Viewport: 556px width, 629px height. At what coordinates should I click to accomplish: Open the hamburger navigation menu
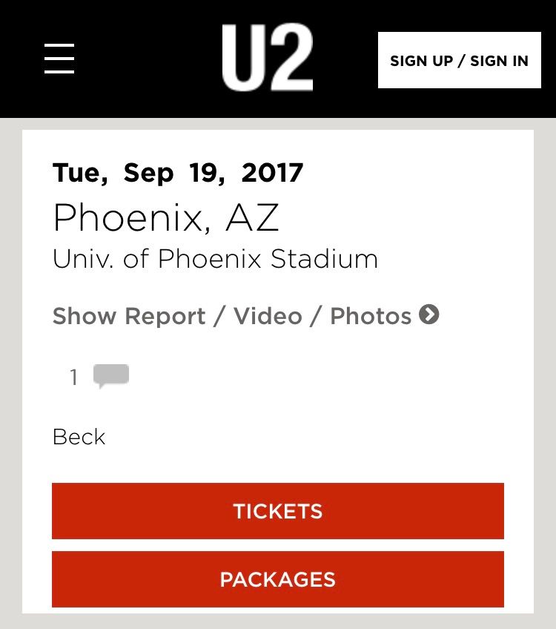point(59,59)
